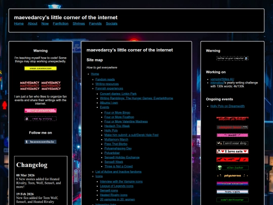Open the Pass That Blorbo link
273x205 pixels.
(x=116, y=144)
